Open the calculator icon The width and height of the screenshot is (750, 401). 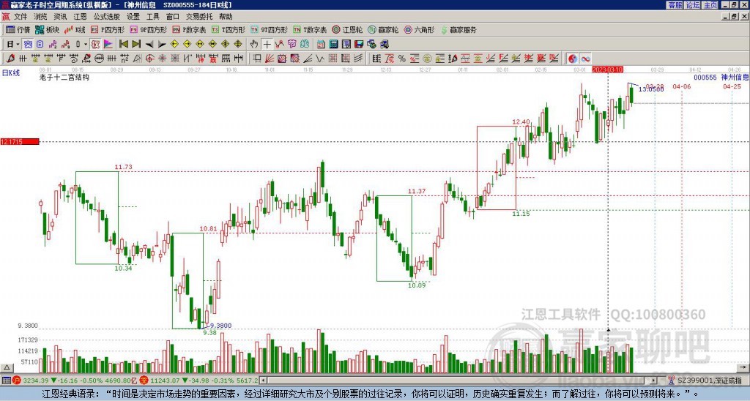tap(333, 45)
